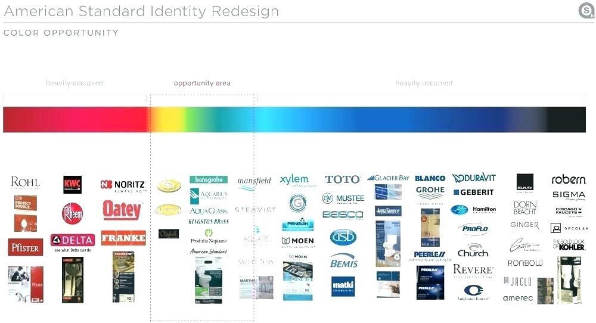Select the Geberit logo
This screenshot has width=596, height=323.
[474, 192]
